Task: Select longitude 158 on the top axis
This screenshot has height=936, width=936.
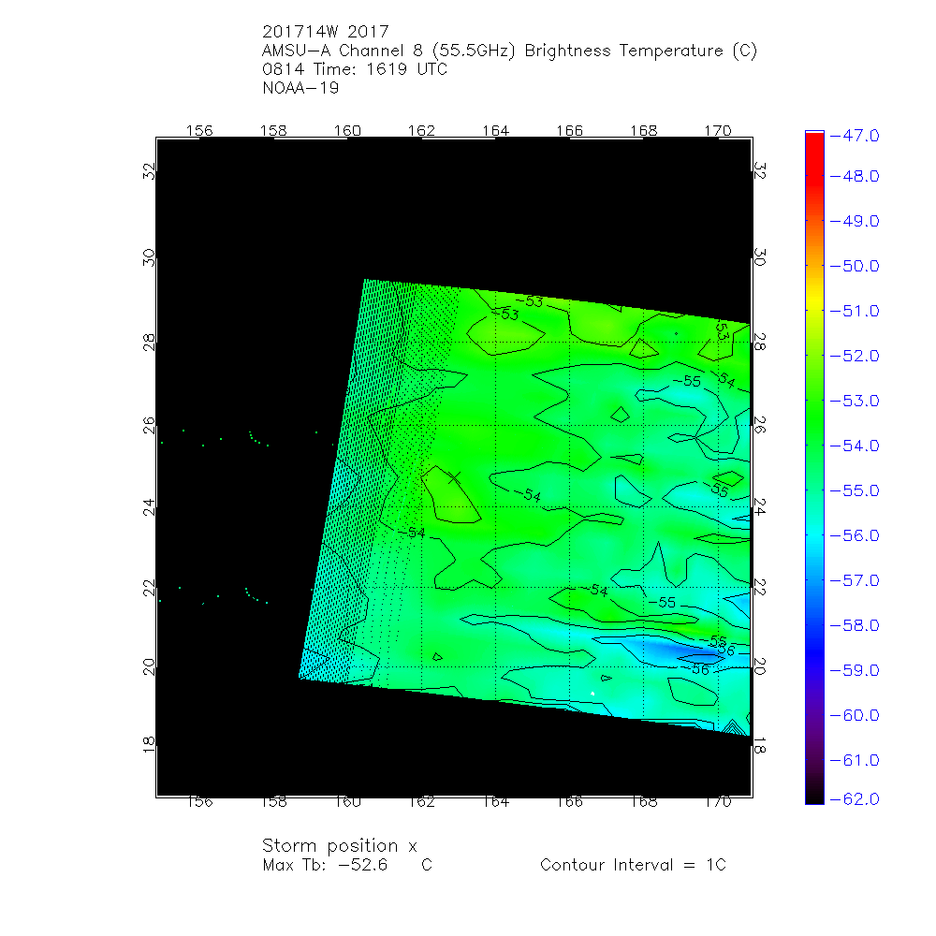Action: coord(273,131)
